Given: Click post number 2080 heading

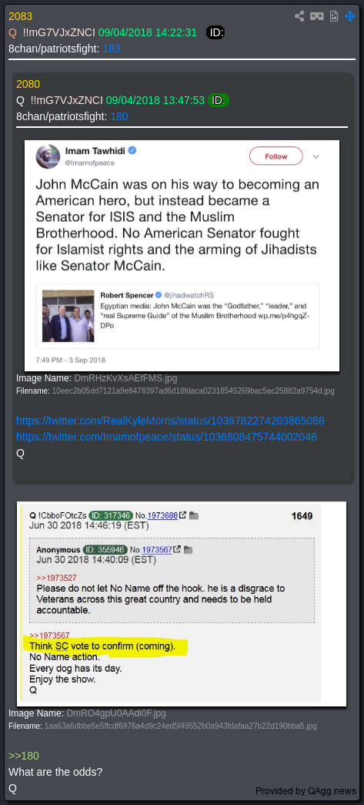Looking at the screenshot, I should click(x=28, y=84).
